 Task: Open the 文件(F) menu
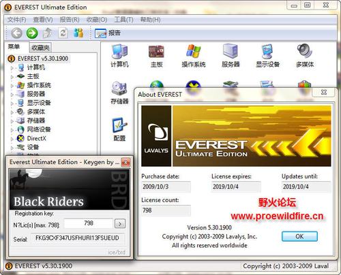tap(16, 20)
